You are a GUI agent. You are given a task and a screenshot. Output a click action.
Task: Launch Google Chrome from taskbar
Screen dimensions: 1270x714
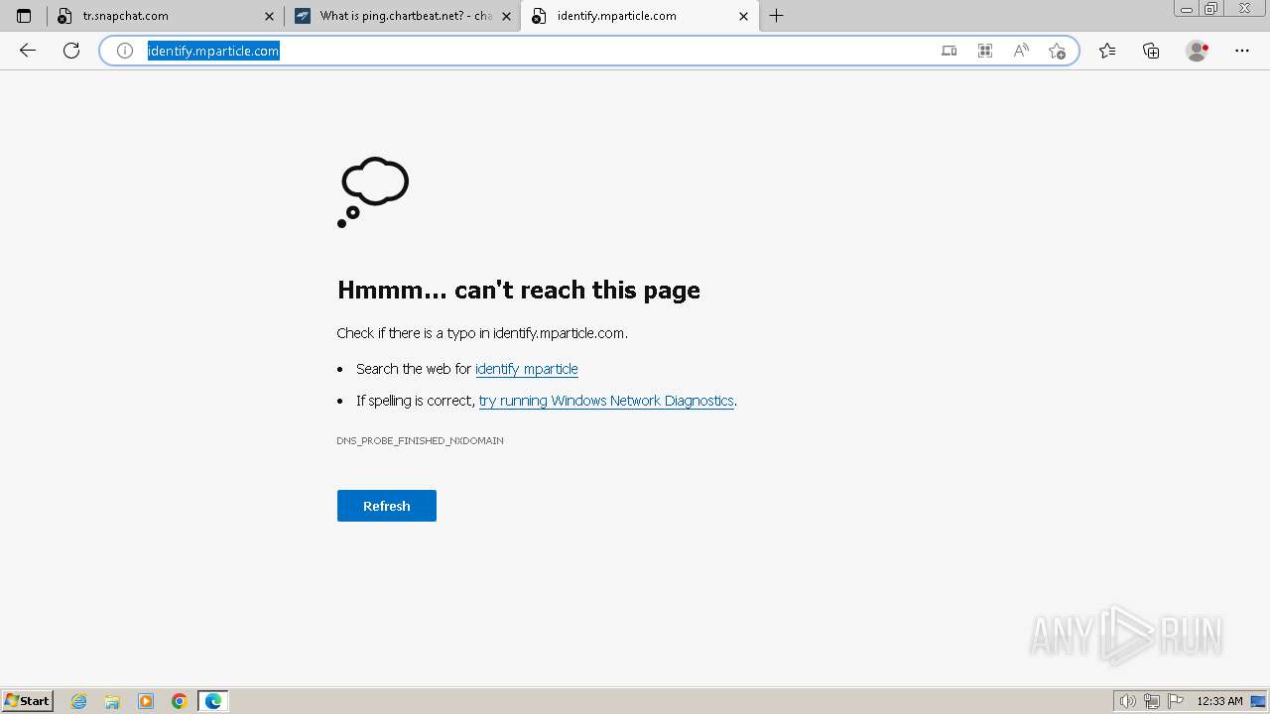pos(180,701)
